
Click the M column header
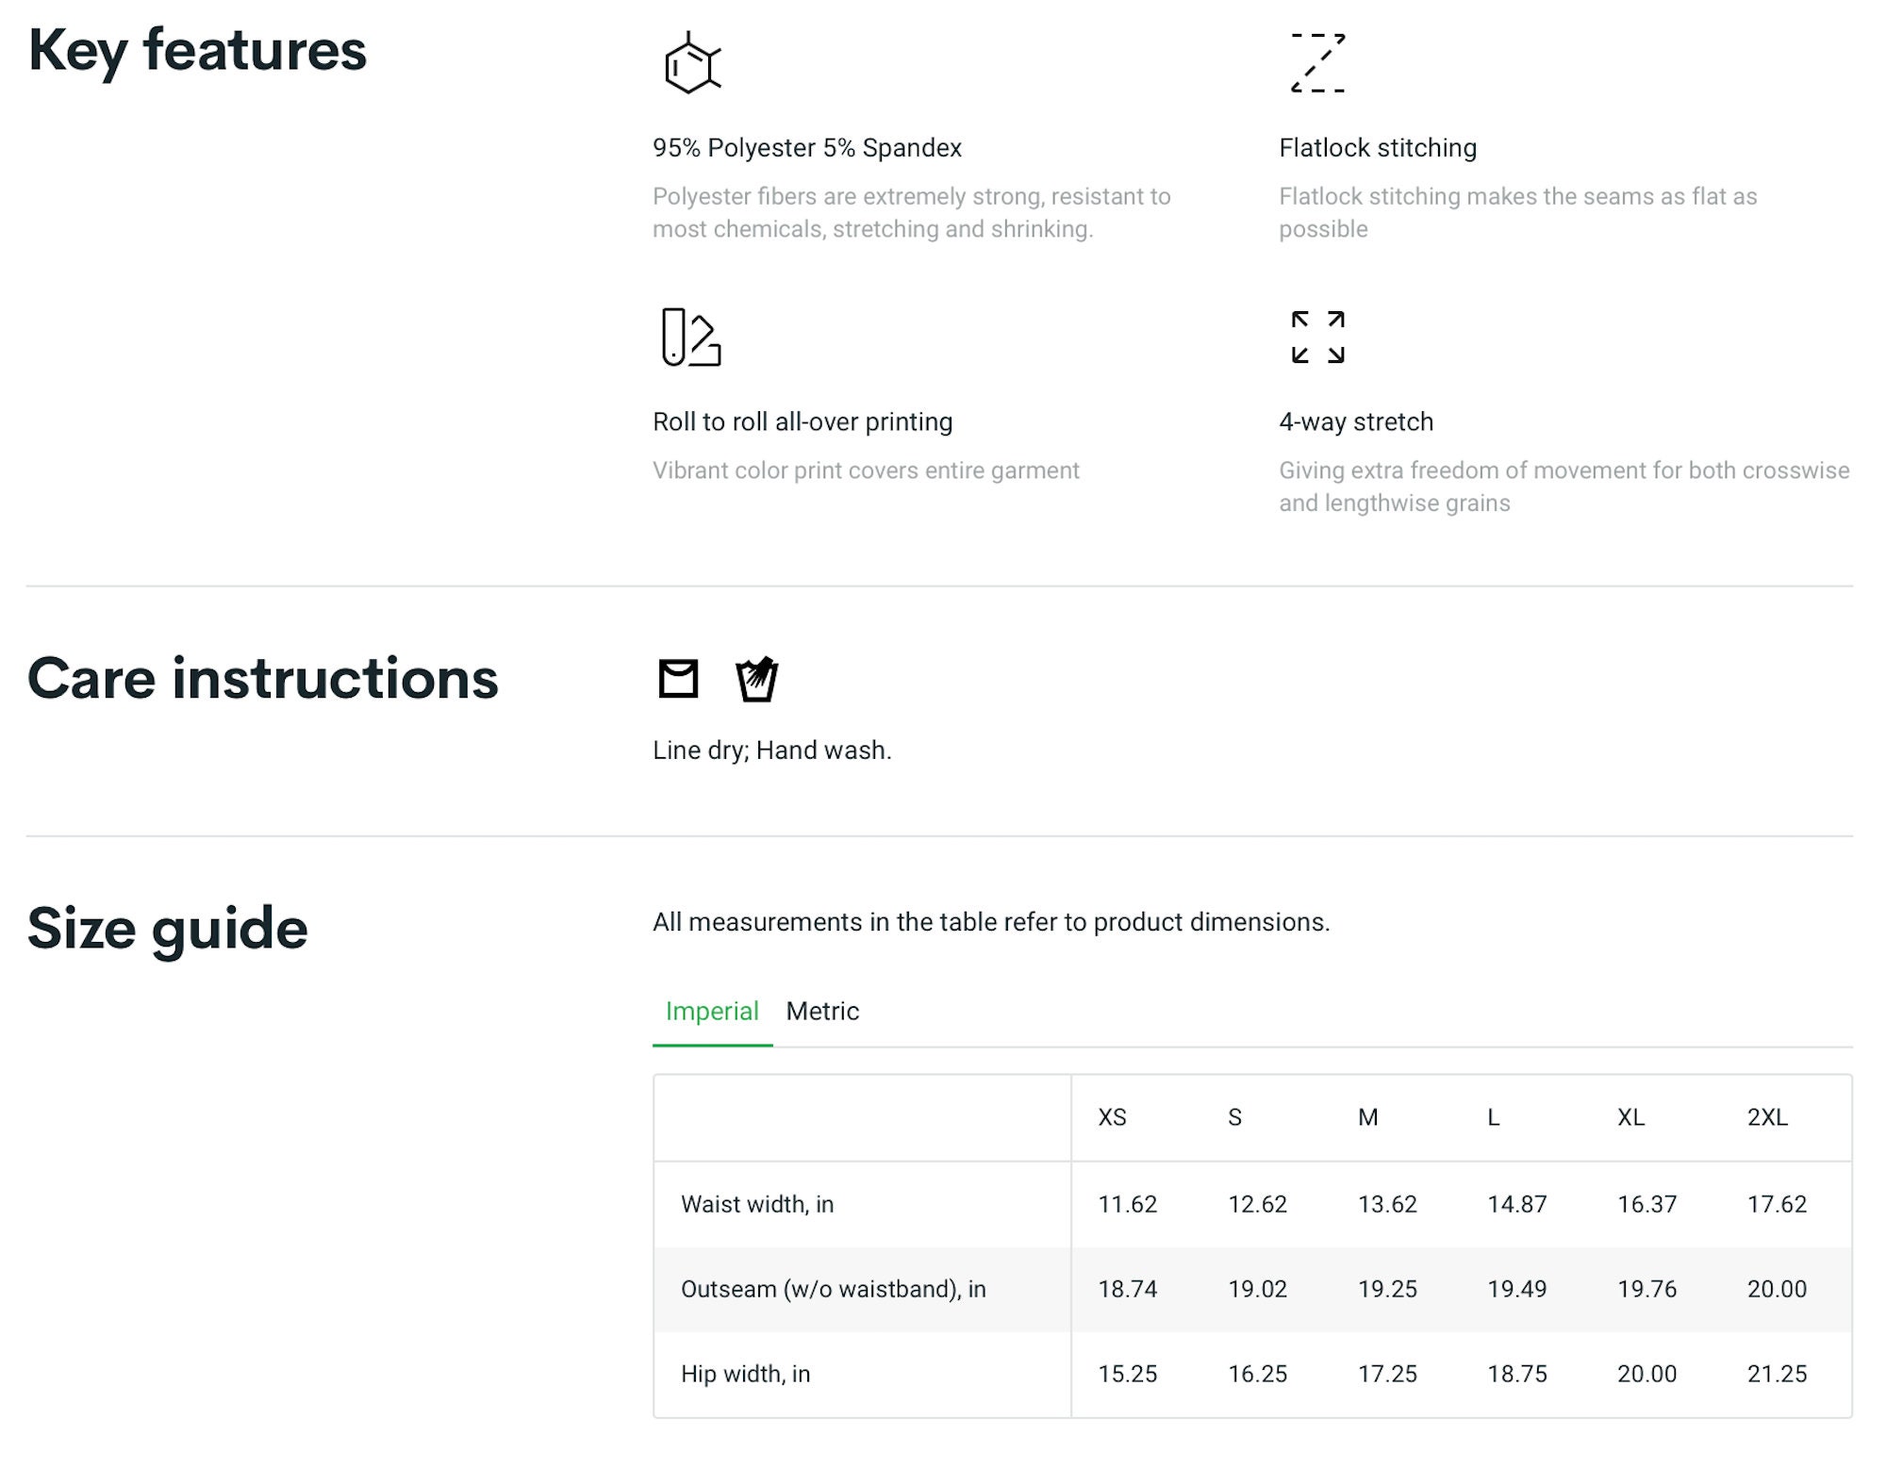(1368, 1117)
